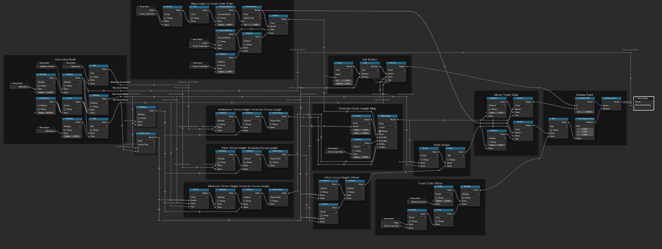Enable Clamp on the To Radians node
The height and width of the screenshot is (249, 662).
click(x=38, y=109)
